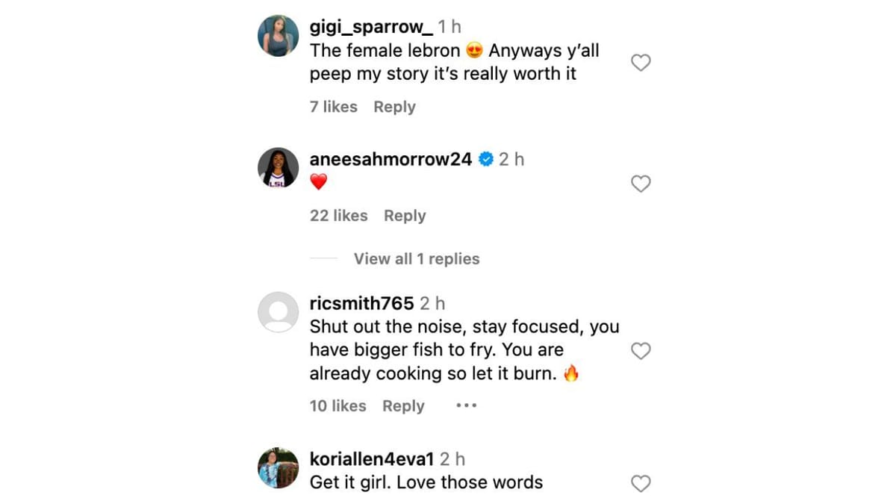Viewport: 896px width, 504px height.
Task: Like ricsmith765's comment using the heart icon
Action: [641, 350]
